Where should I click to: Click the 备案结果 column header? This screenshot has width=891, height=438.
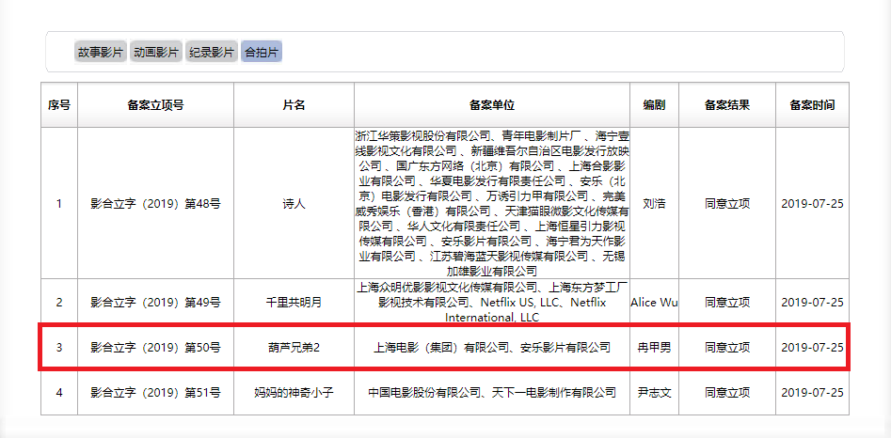727,105
